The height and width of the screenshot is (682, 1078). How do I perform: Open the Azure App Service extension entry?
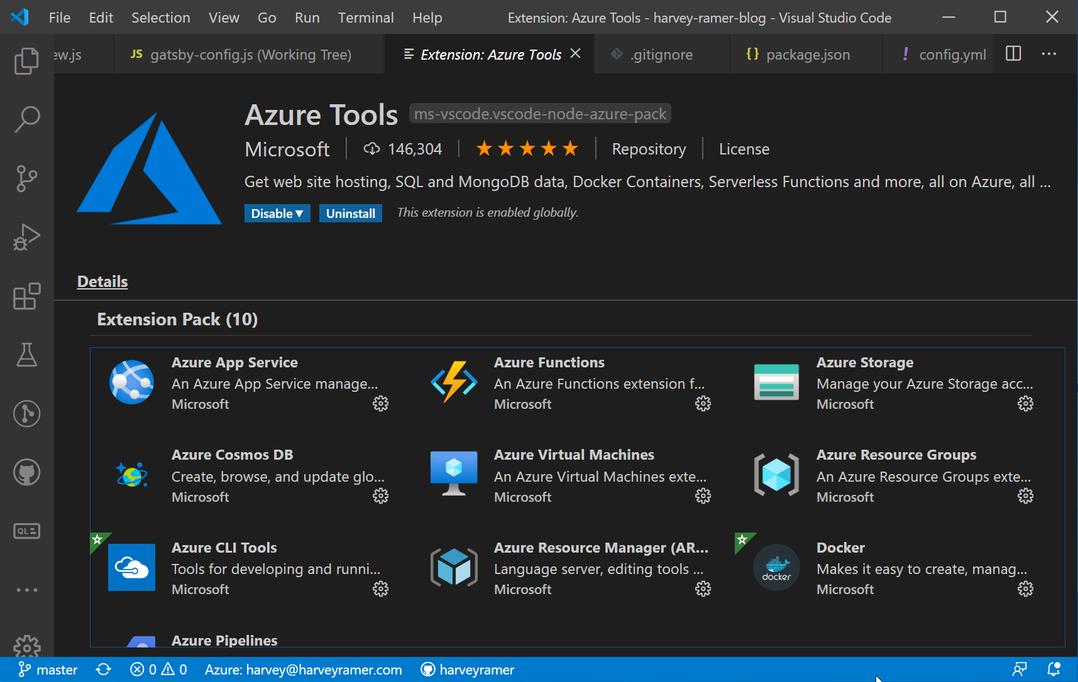(x=251, y=383)
